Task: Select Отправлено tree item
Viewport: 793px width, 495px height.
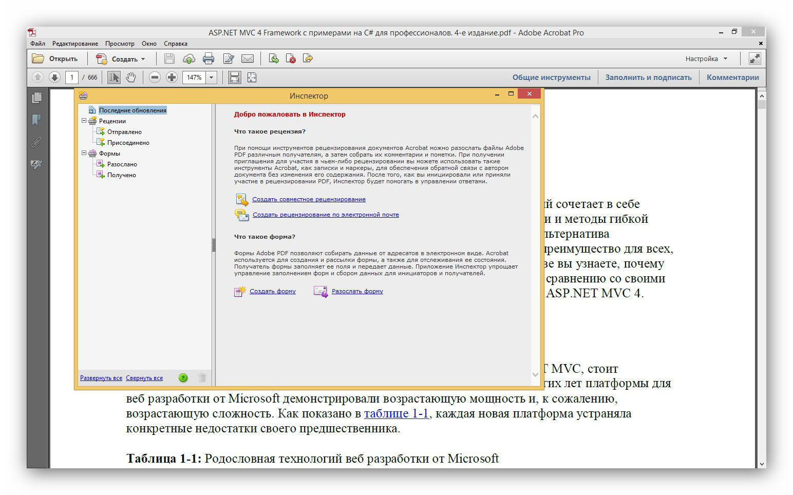Action: (x=124, y=132)
